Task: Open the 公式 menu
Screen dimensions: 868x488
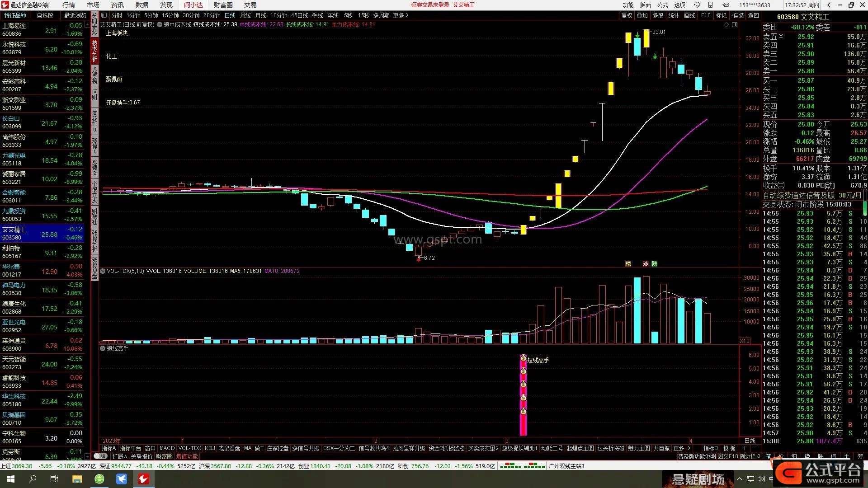Action: [x=663, y=5]
